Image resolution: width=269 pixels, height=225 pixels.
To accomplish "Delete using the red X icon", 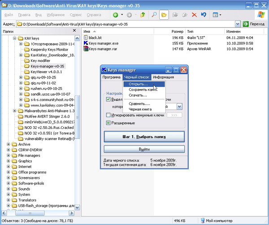I will [x=194, y=15].
